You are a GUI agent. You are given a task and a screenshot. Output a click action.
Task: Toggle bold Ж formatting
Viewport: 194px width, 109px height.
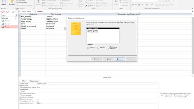[133, 5]
